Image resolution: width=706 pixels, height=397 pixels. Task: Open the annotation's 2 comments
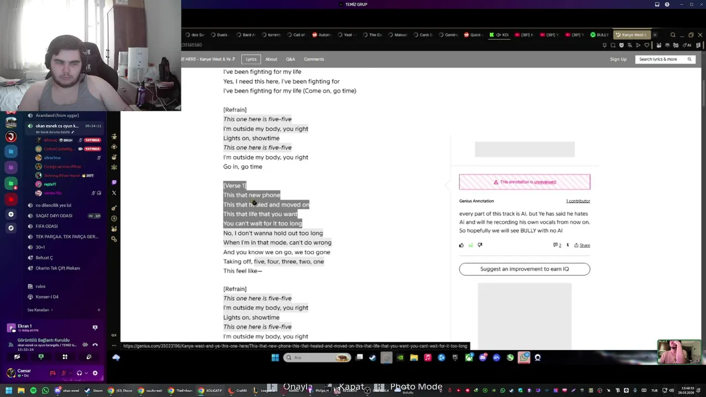pyautogui.click(x=557, y=245)
